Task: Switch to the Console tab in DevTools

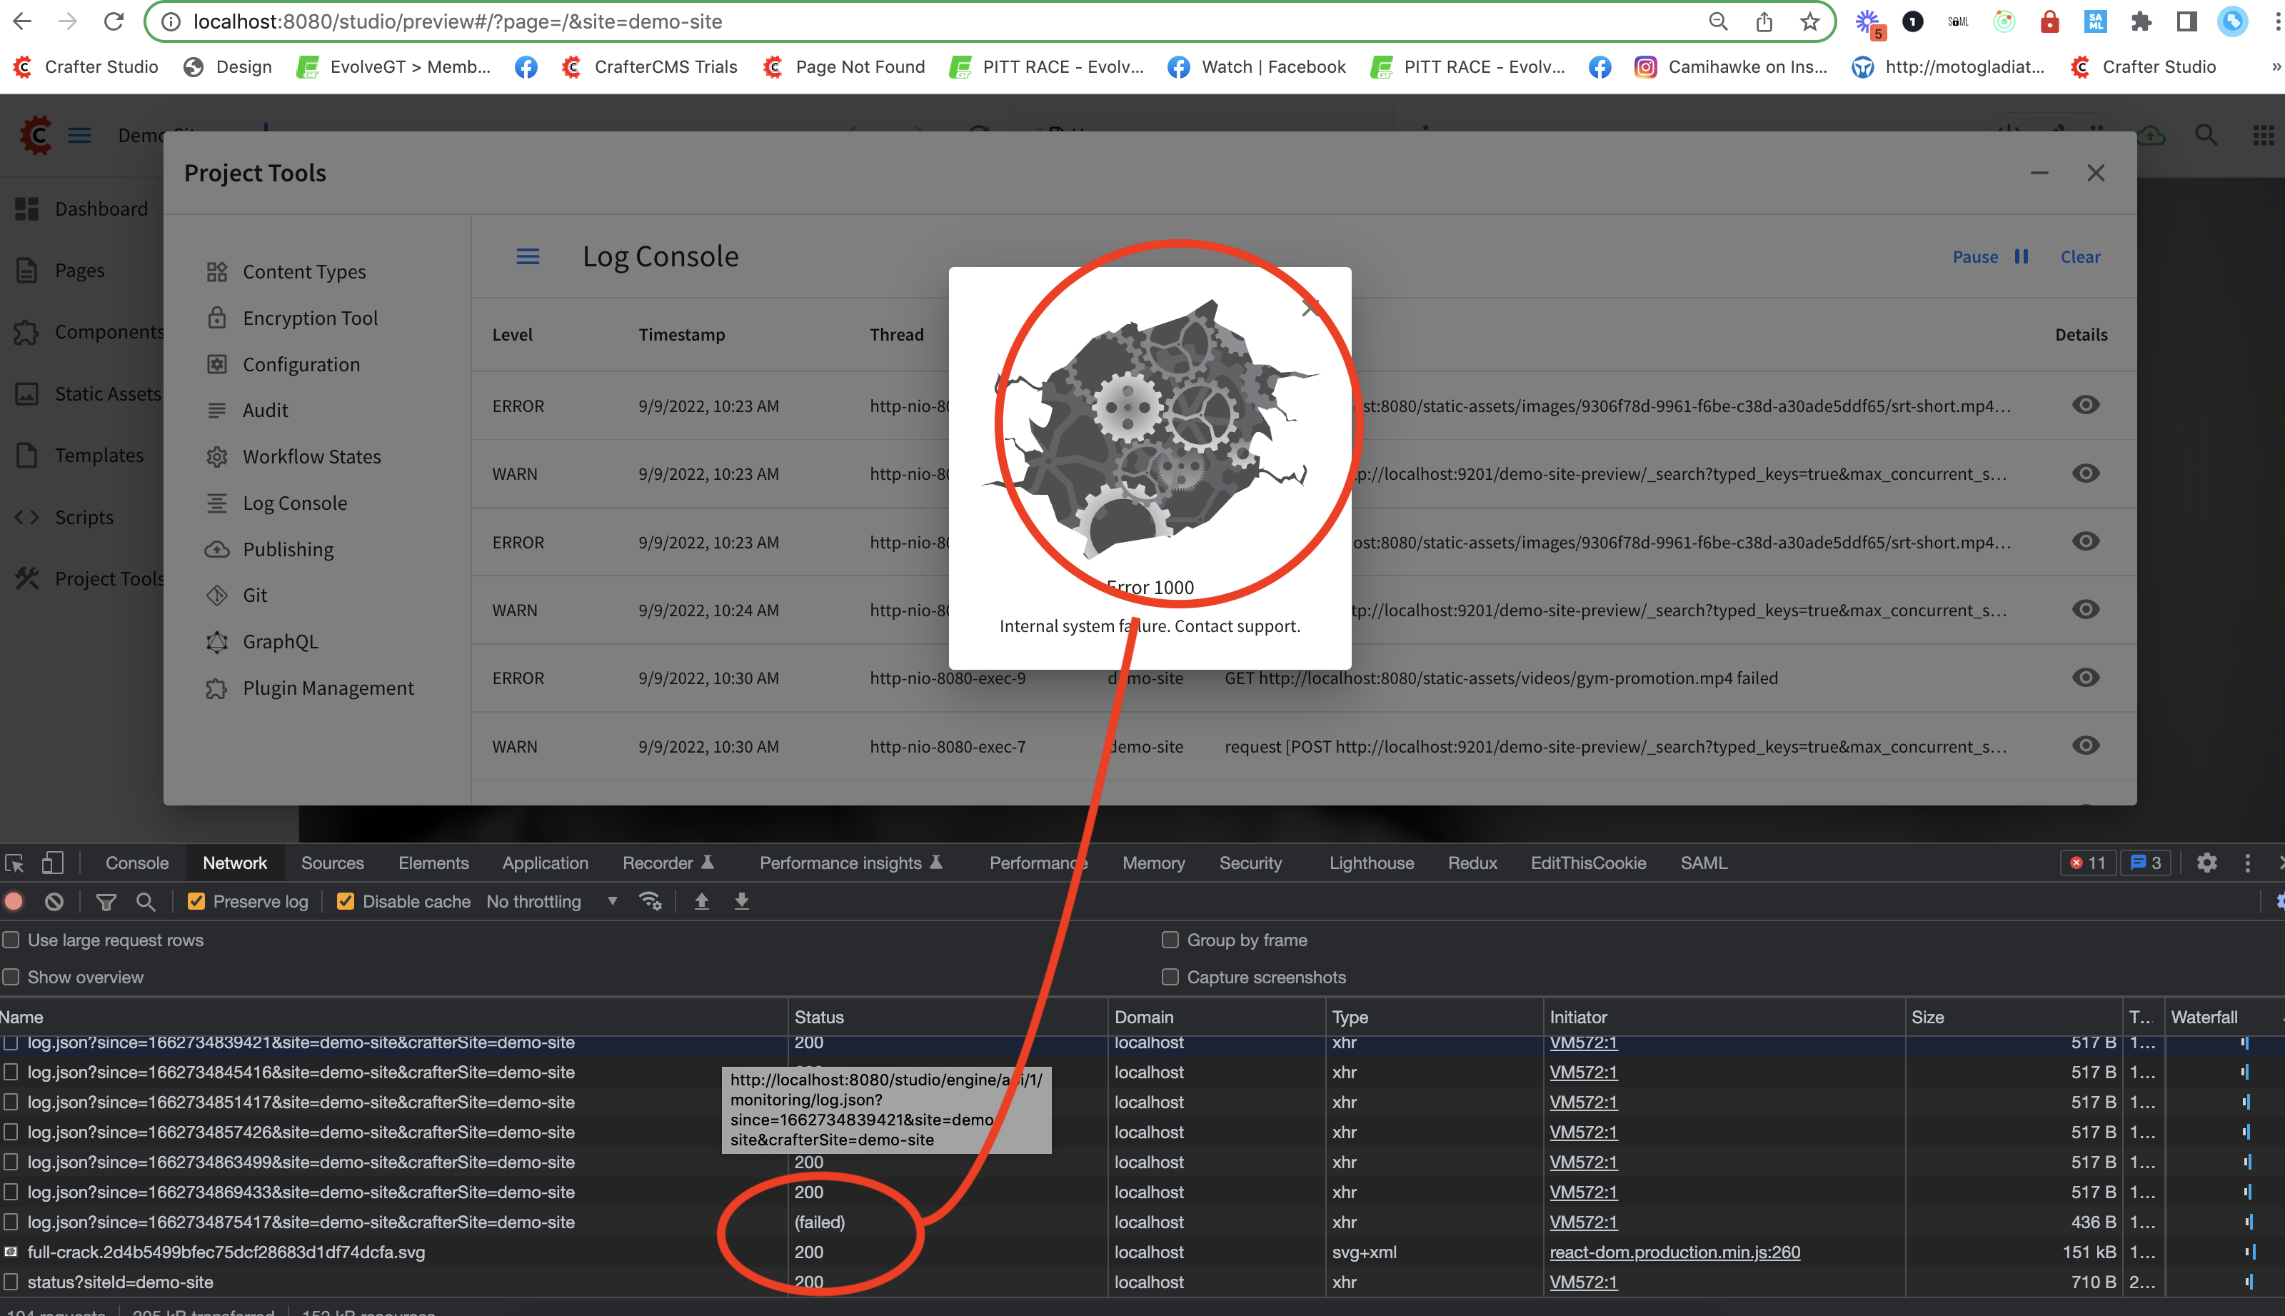Action: click(x=136, y=863)
